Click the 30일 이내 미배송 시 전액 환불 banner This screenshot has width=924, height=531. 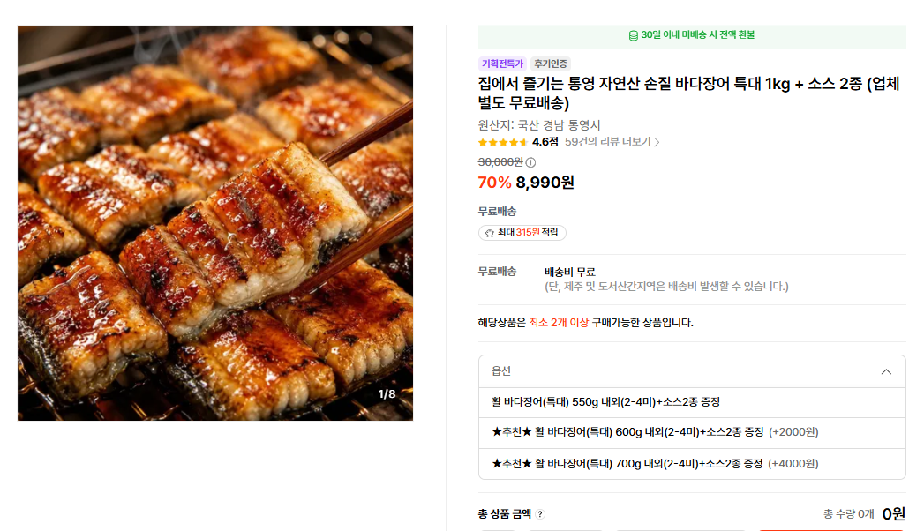click(x=692, y=35)
